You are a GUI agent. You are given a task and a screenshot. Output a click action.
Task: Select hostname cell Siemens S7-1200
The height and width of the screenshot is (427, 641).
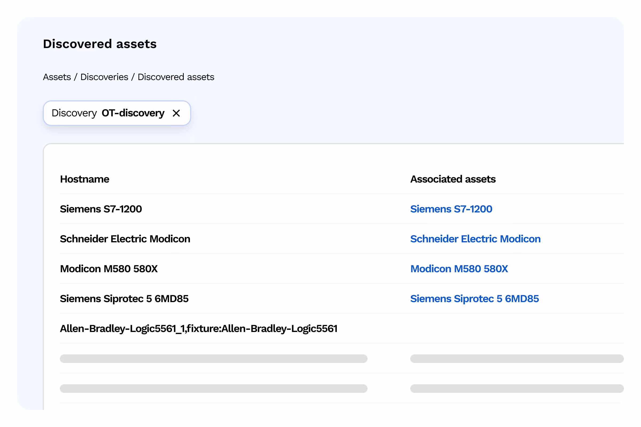[101, 209]
